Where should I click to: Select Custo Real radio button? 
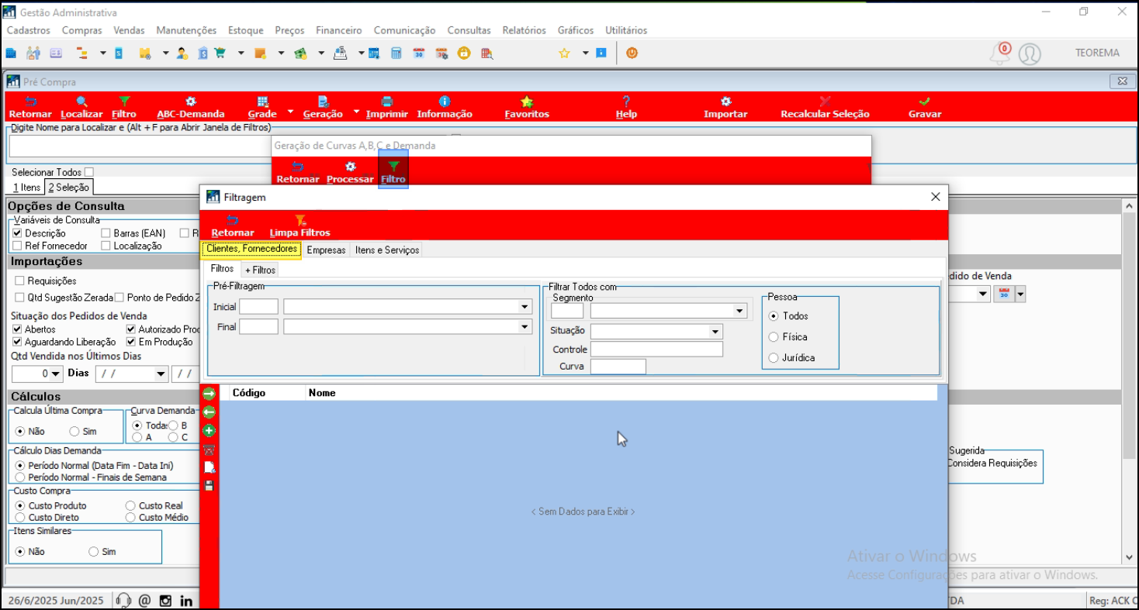[130, 505]
